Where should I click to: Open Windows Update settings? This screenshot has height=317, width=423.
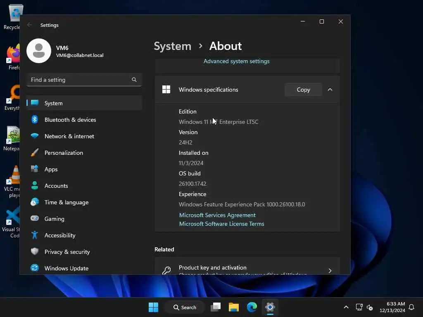(x=84, y=268)
